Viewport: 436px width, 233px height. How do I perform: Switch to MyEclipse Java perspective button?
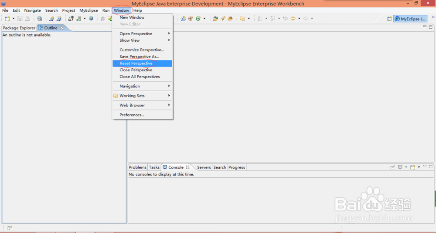(410, 19)
